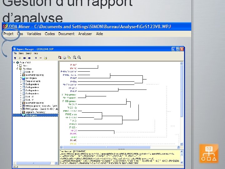Click the dendrogram horizontal scrollbar thumb
The image size is (225, 169).
107,147
